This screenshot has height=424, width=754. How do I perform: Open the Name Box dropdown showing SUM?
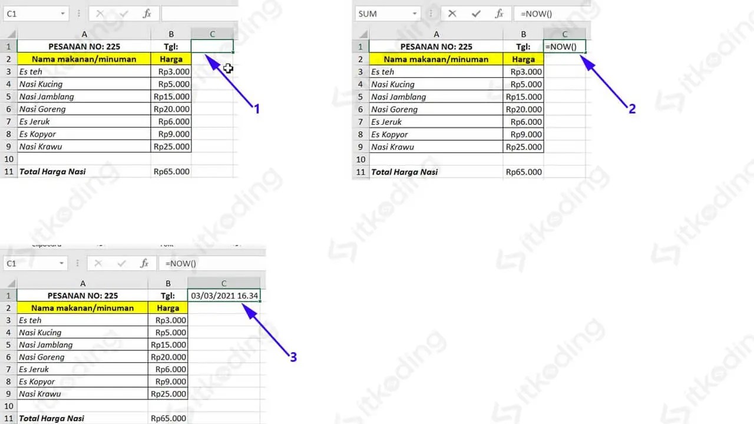pos(416,13)
